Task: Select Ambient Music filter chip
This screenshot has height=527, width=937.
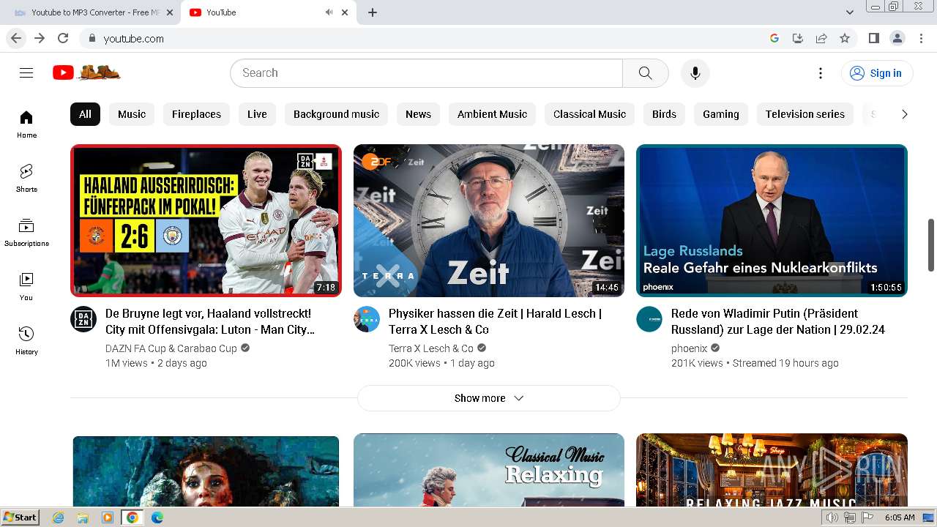Action: coord(492,114)
